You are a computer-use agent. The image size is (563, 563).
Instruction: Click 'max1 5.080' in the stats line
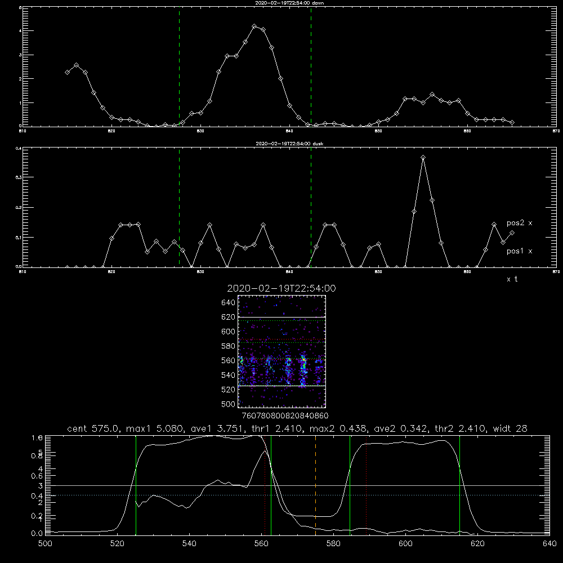click(x=154, y=428)
